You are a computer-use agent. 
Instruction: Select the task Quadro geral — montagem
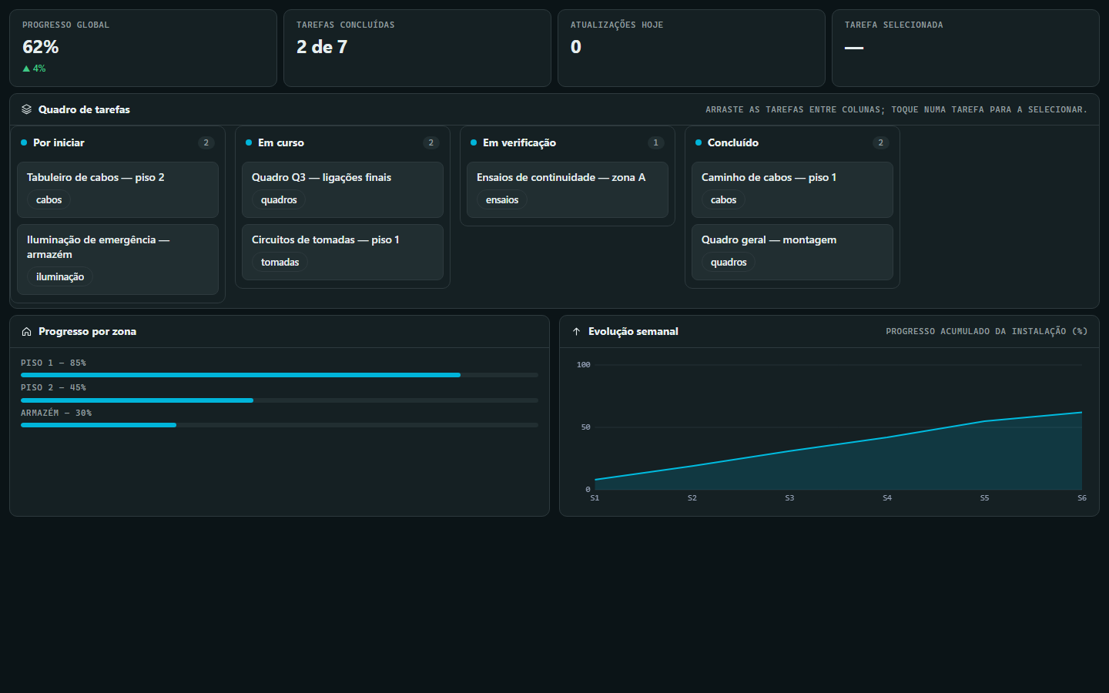(792, 252)
